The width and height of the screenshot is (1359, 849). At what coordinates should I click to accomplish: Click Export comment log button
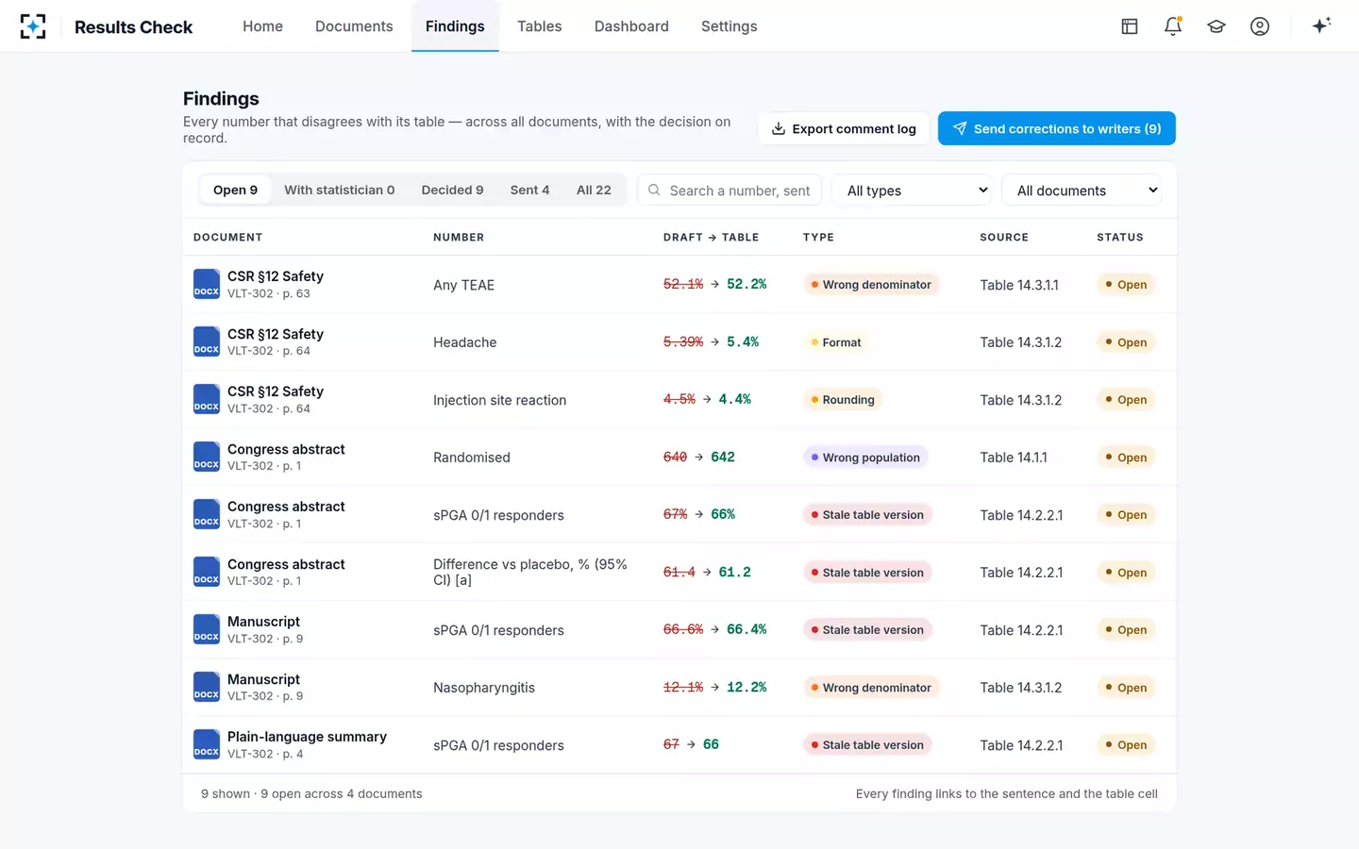pos(844,128)
